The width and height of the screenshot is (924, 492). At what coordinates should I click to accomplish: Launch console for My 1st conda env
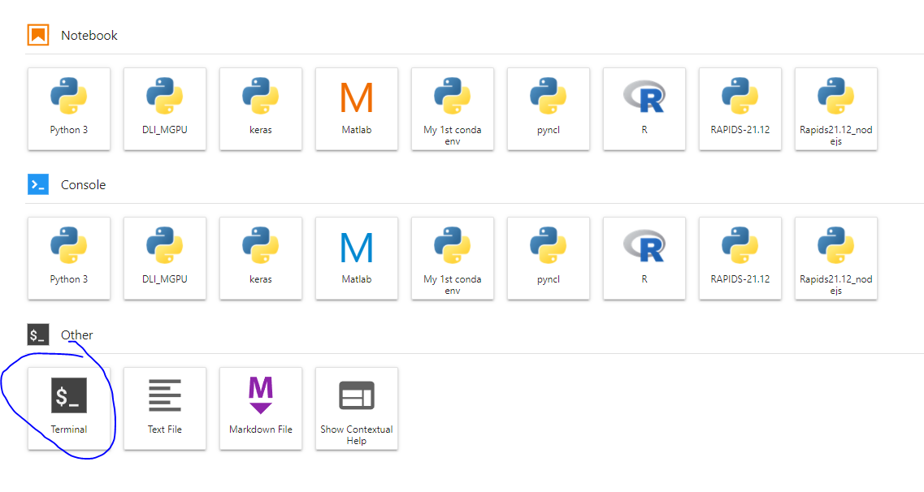(x=453, y=258)
